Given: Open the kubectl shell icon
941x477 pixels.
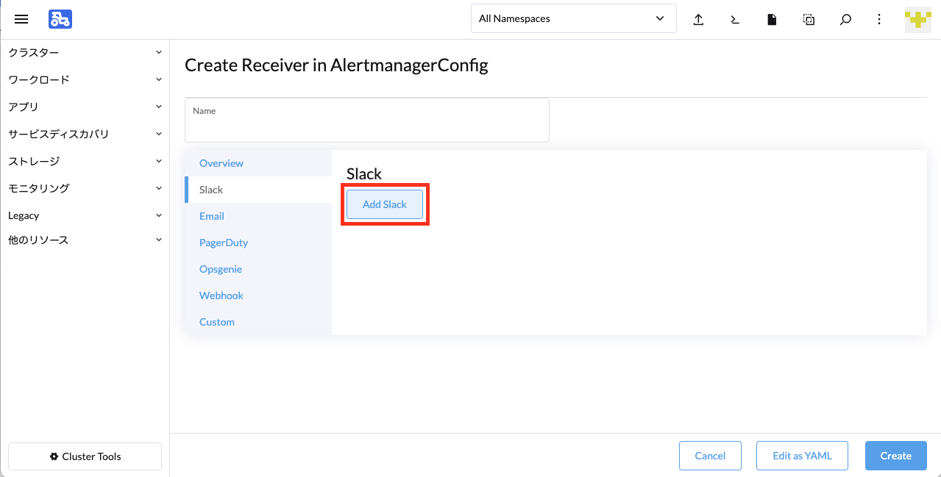Looking at the screenshot, I should point(735,20).
